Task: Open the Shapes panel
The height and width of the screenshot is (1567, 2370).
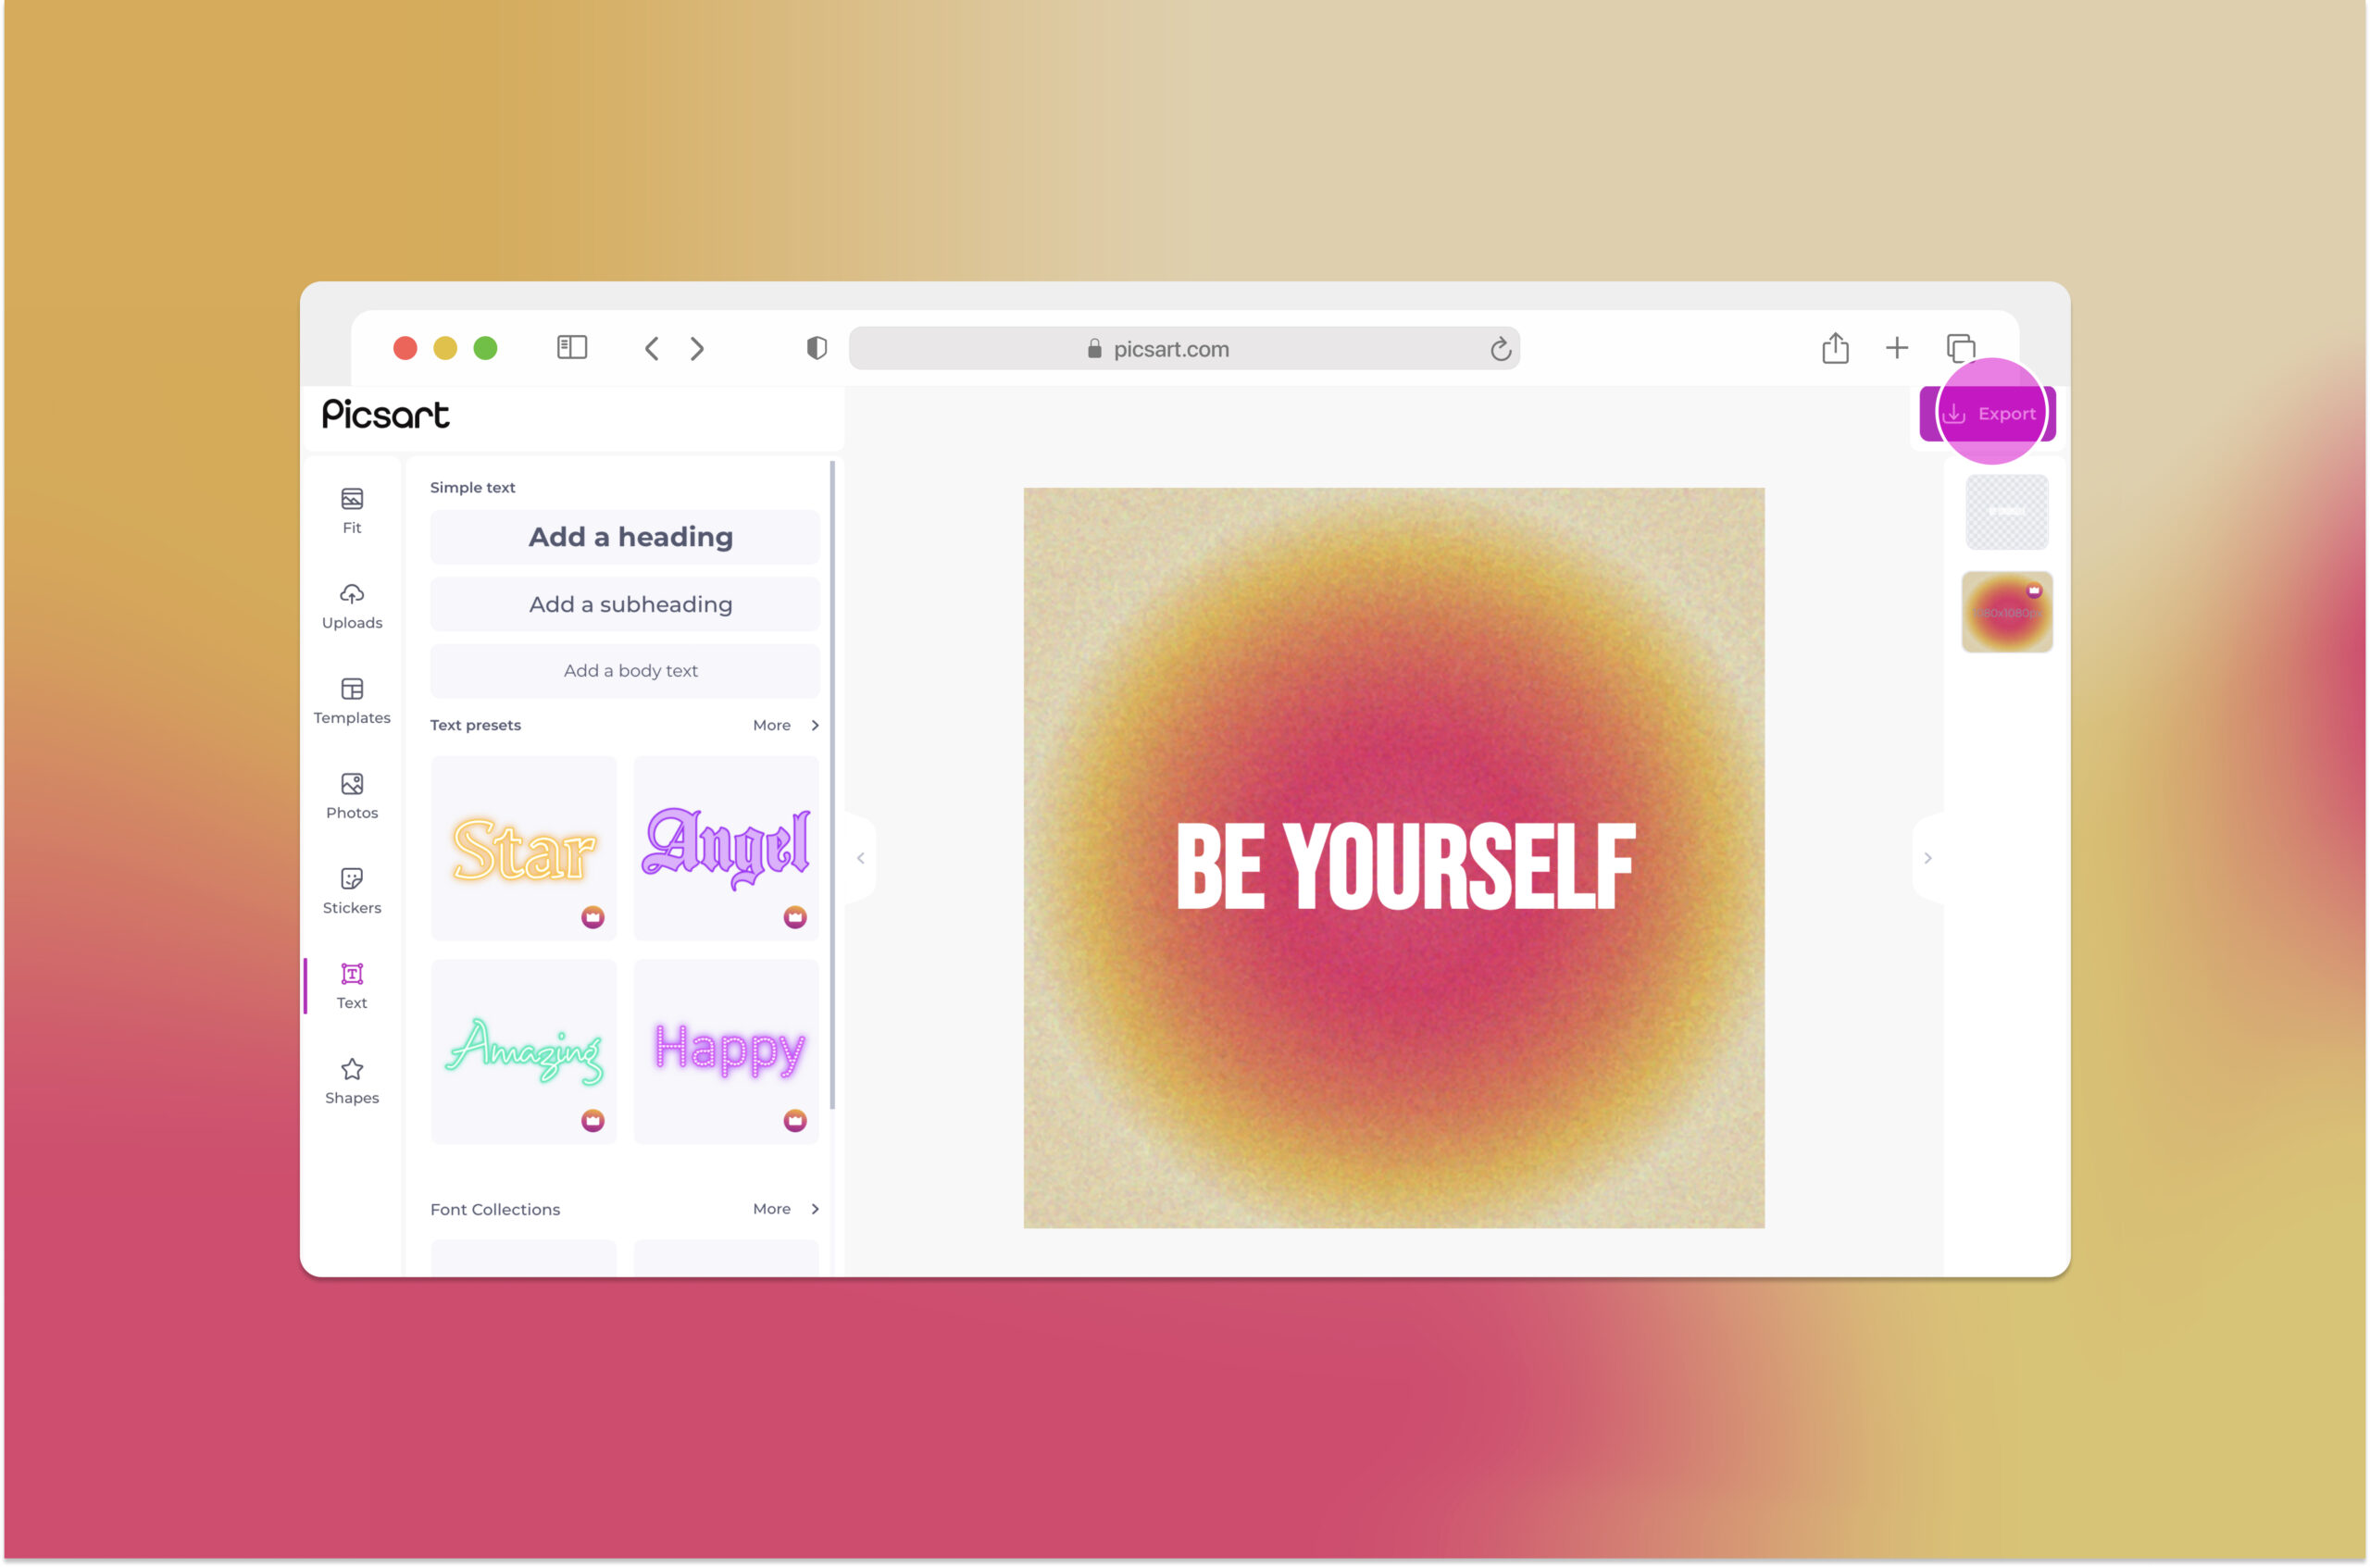Action: [x=352, y=1081]
